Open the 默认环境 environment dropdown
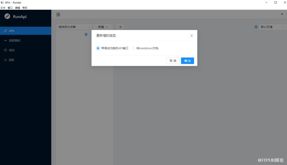287x165 pixels. (272, 27)
